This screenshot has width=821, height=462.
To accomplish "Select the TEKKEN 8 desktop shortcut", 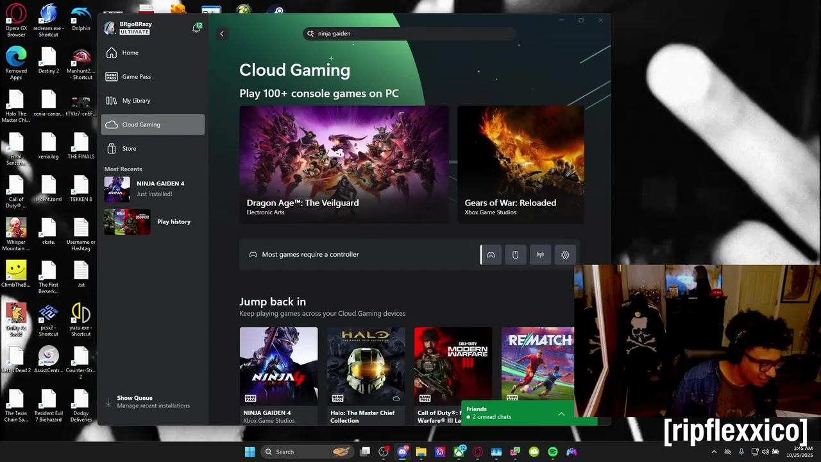I will pyautogui.click(x=81, y=188).
